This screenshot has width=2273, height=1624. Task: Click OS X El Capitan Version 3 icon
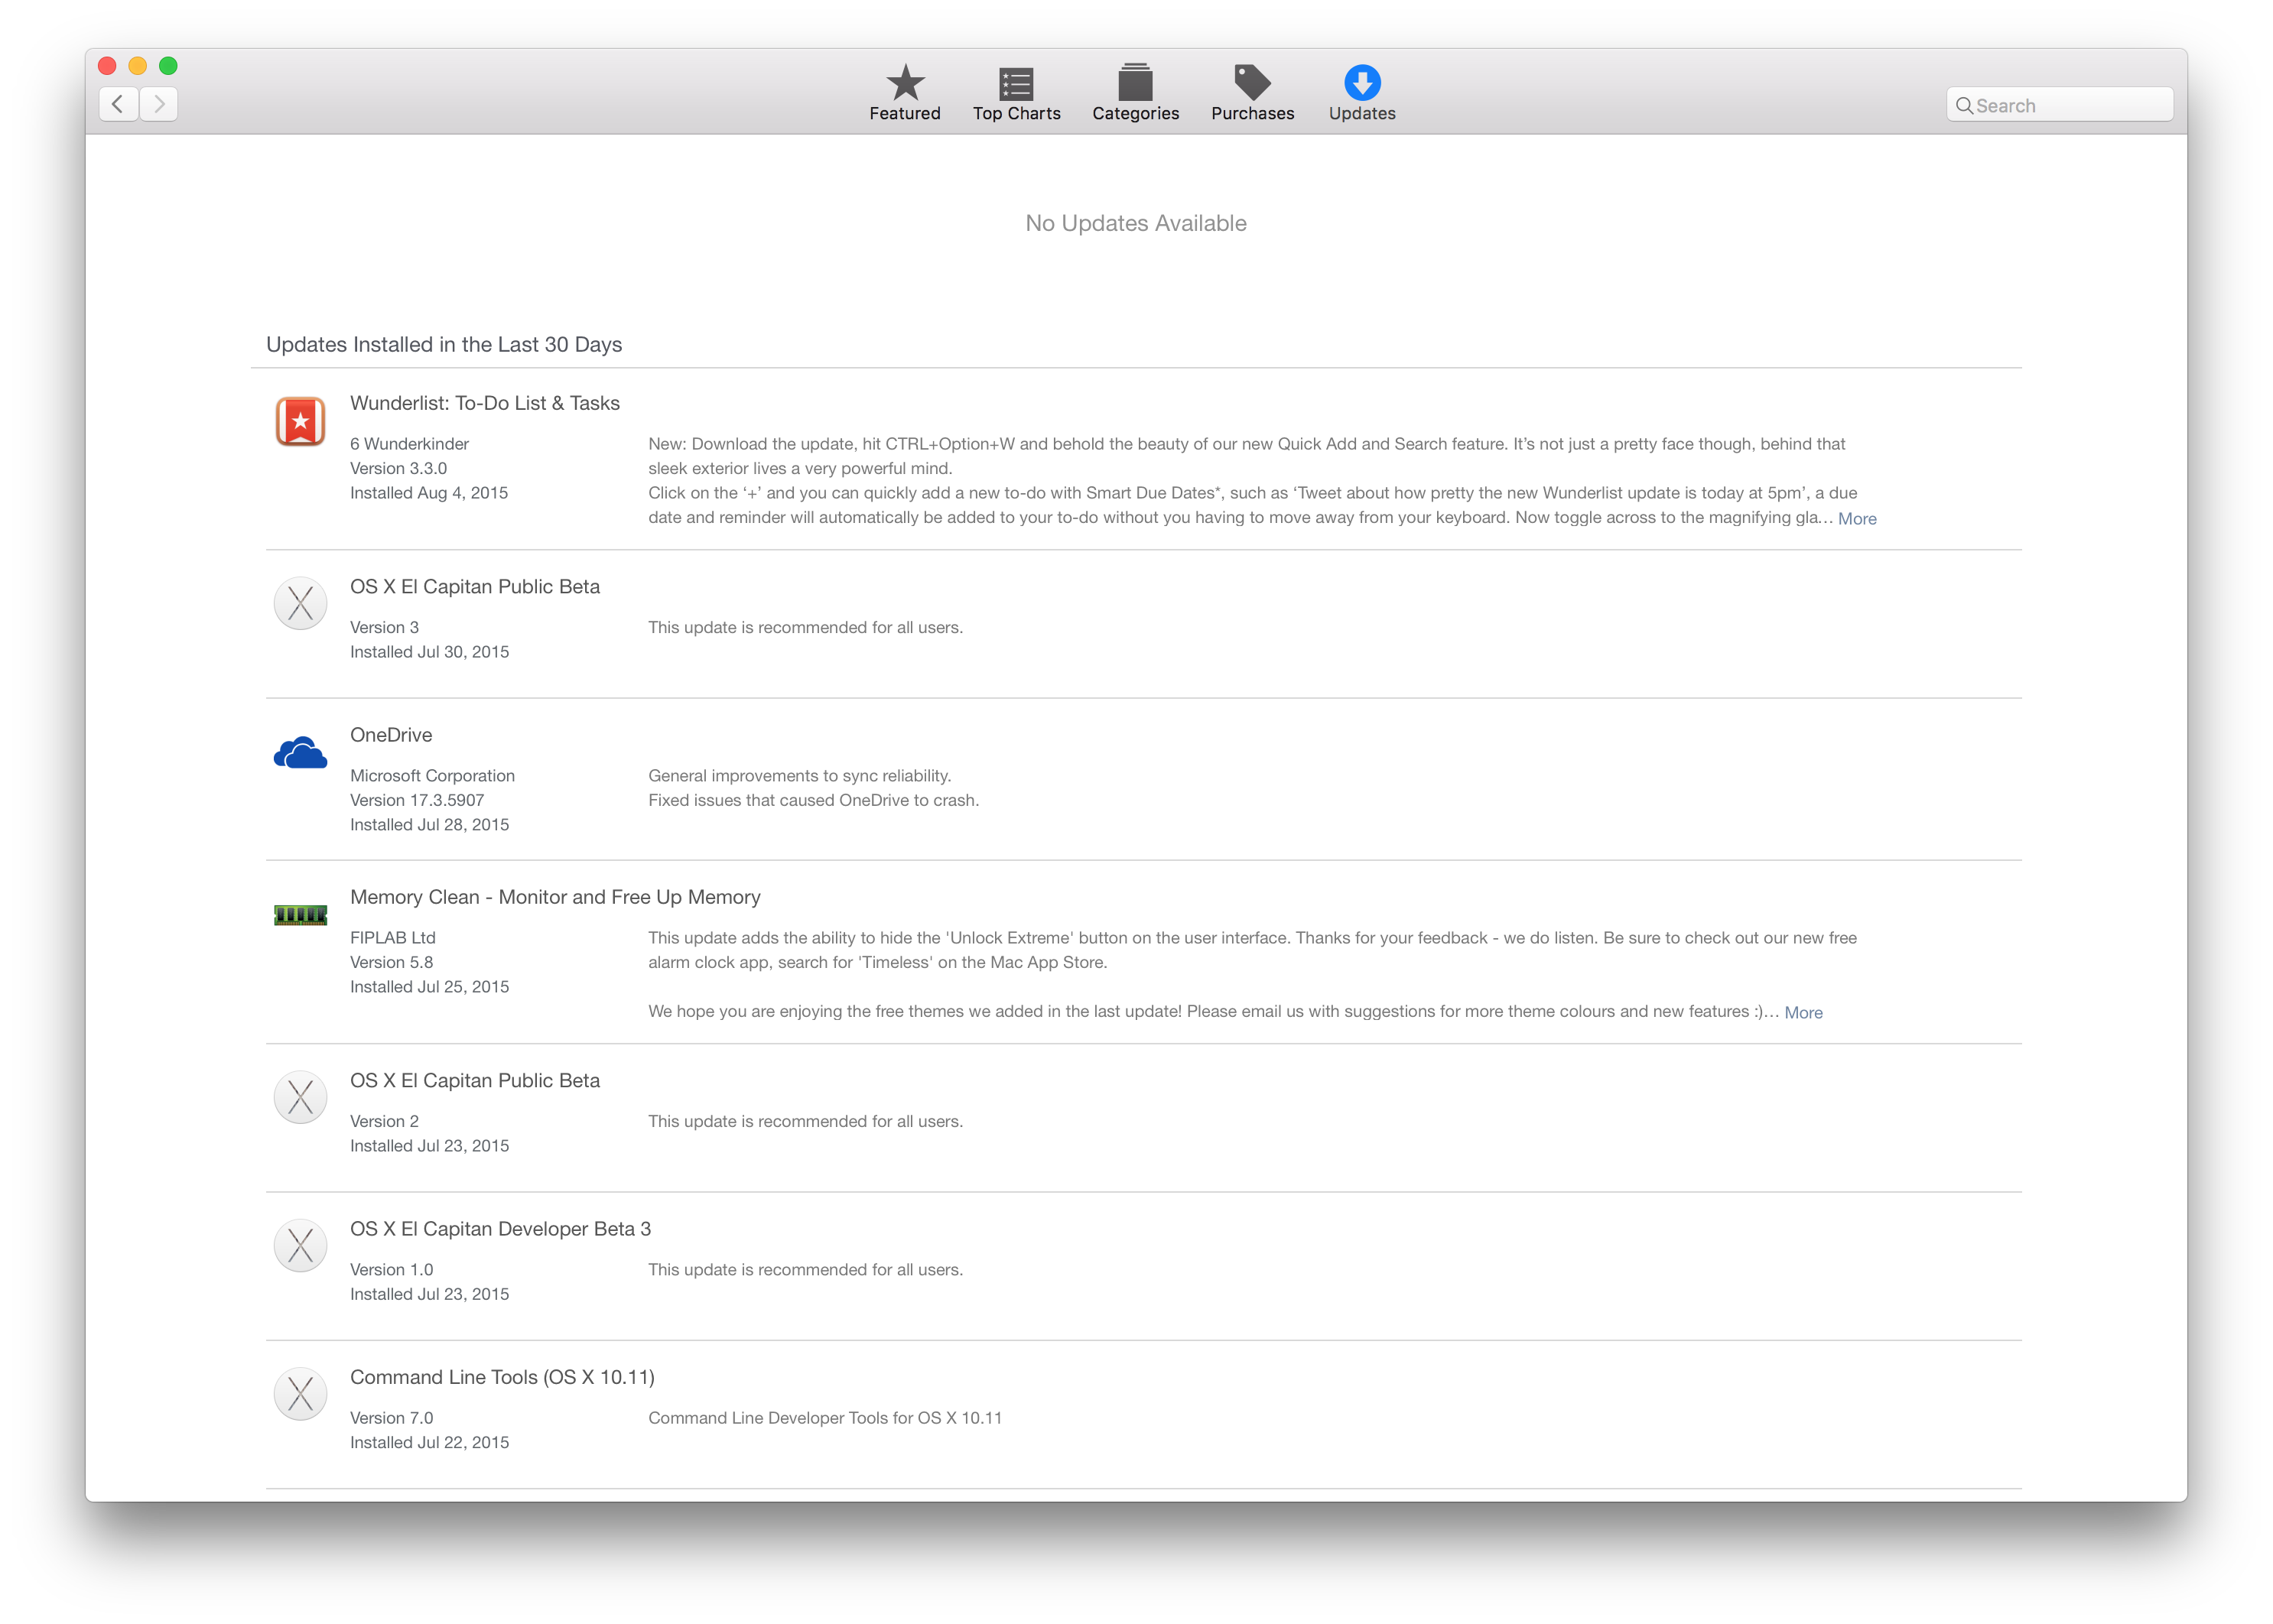coord(300,603)
